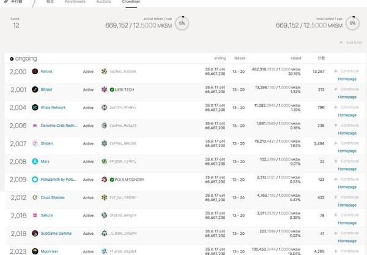Click the Bifrost project logo
367x255 pixels.
tap(35, 89)
